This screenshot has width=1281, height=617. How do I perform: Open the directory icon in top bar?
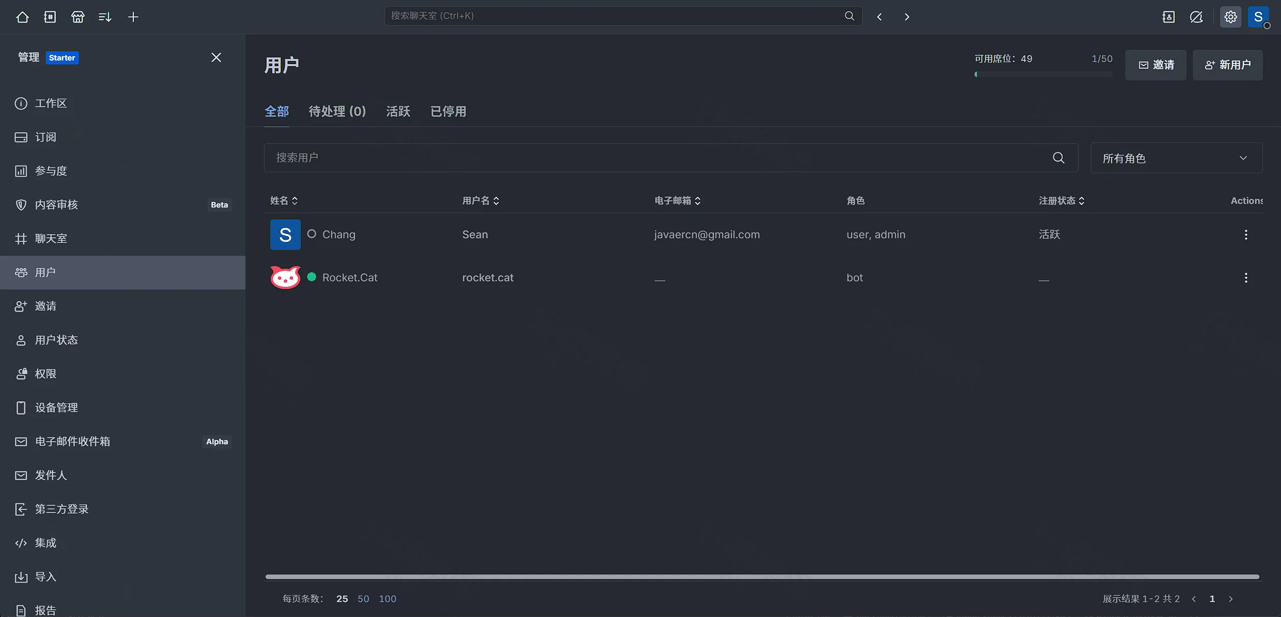[50, 17]
